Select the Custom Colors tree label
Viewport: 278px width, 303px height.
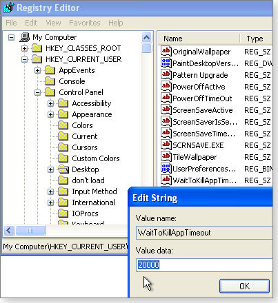(x=96, y=158)
